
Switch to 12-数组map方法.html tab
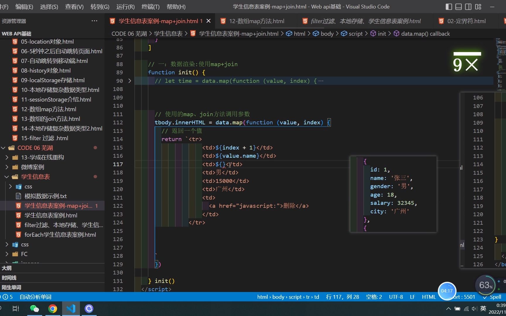point(257,21)
